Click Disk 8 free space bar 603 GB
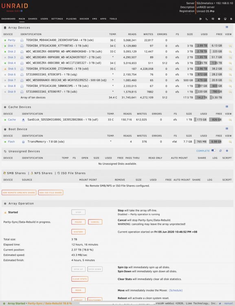Viewport: 235px width, 306px height. (x=216, y=86)
